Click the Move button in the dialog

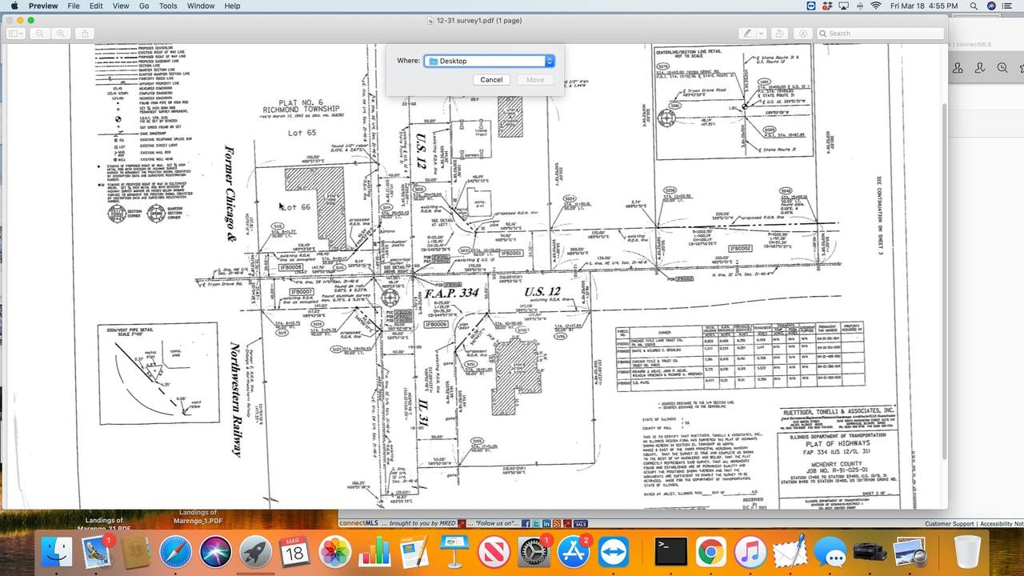(x=535, y=80)
